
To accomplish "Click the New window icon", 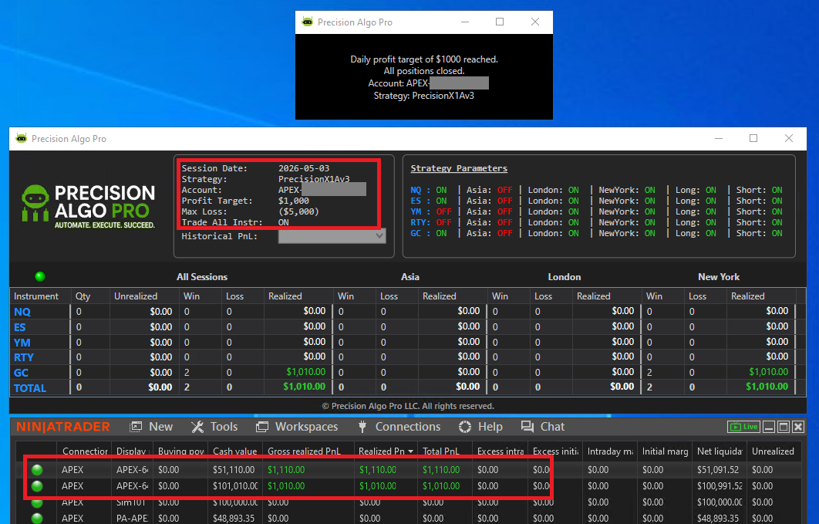I will click(x=136, y=427).
